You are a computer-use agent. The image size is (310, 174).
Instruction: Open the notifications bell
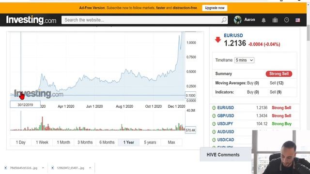263,20
